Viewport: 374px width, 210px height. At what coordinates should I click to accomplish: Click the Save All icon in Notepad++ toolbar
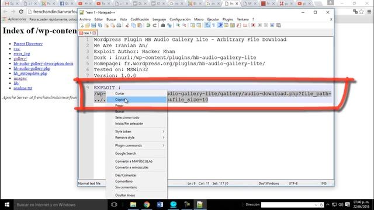[100, 25]
